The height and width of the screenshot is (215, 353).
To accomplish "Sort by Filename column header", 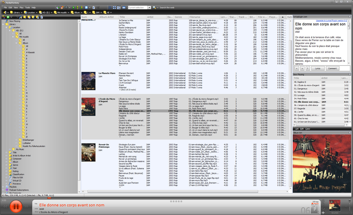I will click(204, 17).
